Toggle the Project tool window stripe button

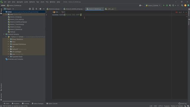coord(1,11)
